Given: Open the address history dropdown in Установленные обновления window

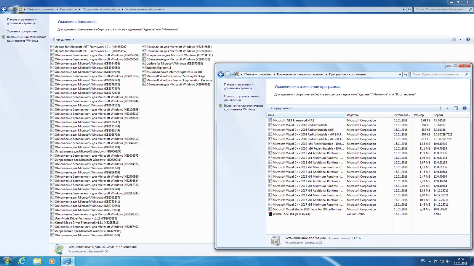Looking at the screenshot, I should (x=403, y=9).
